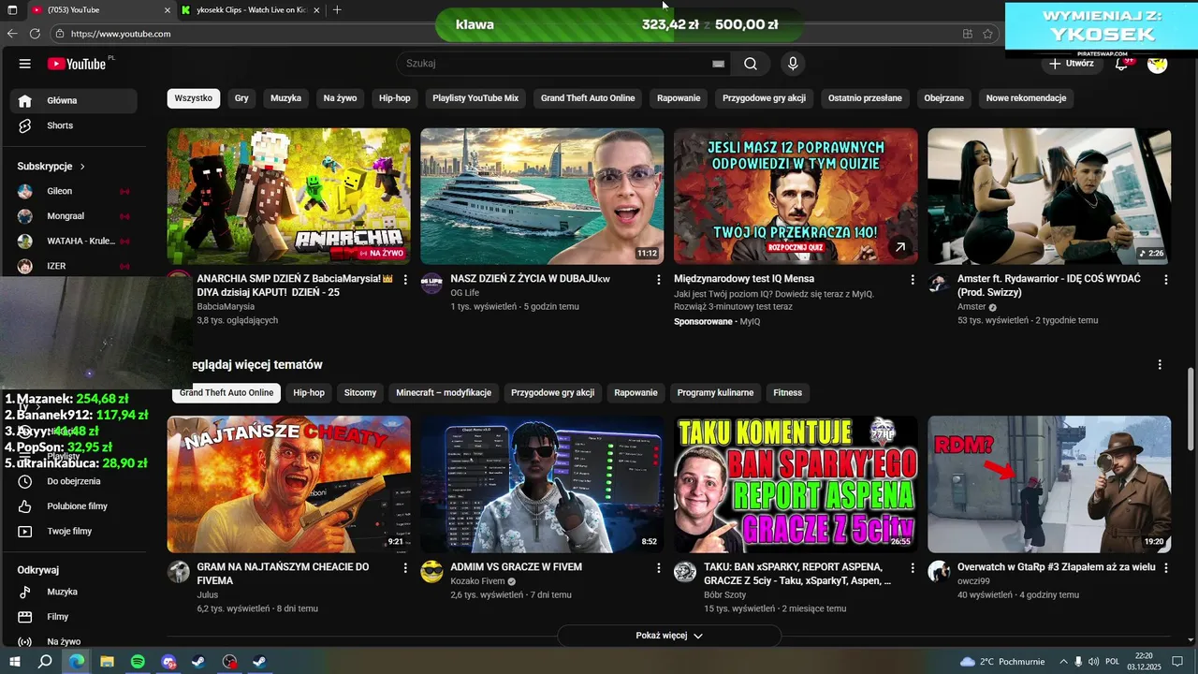Click the magnifier search button beside Szukaj
The height and width of the screenshot is (674, 1198).
751,64
